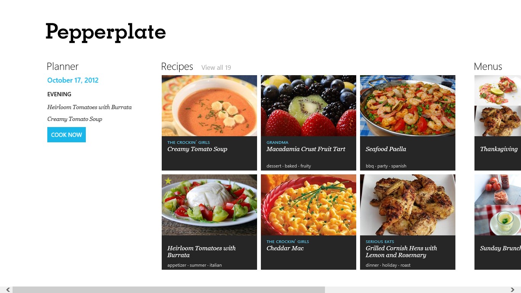This screenshot has width=521, height=293.
Task: Click the horizontal scrollbar thumb
Action: point(169,290)
